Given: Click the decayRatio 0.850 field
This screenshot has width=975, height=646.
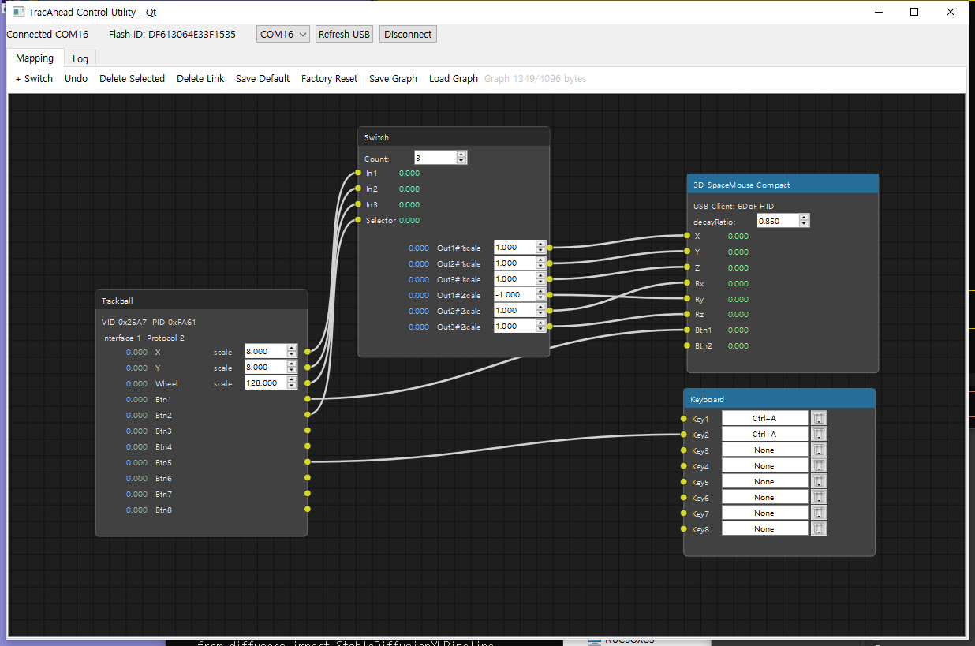Looking at the screenshot, I should (778, 221).
